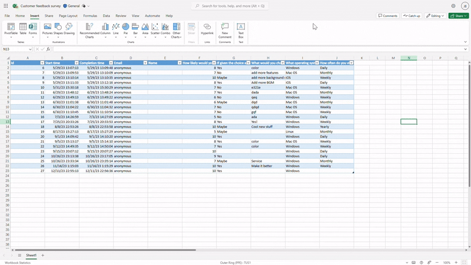Click the General sensitivity label
471x265 pixels.
pos(71,6)
